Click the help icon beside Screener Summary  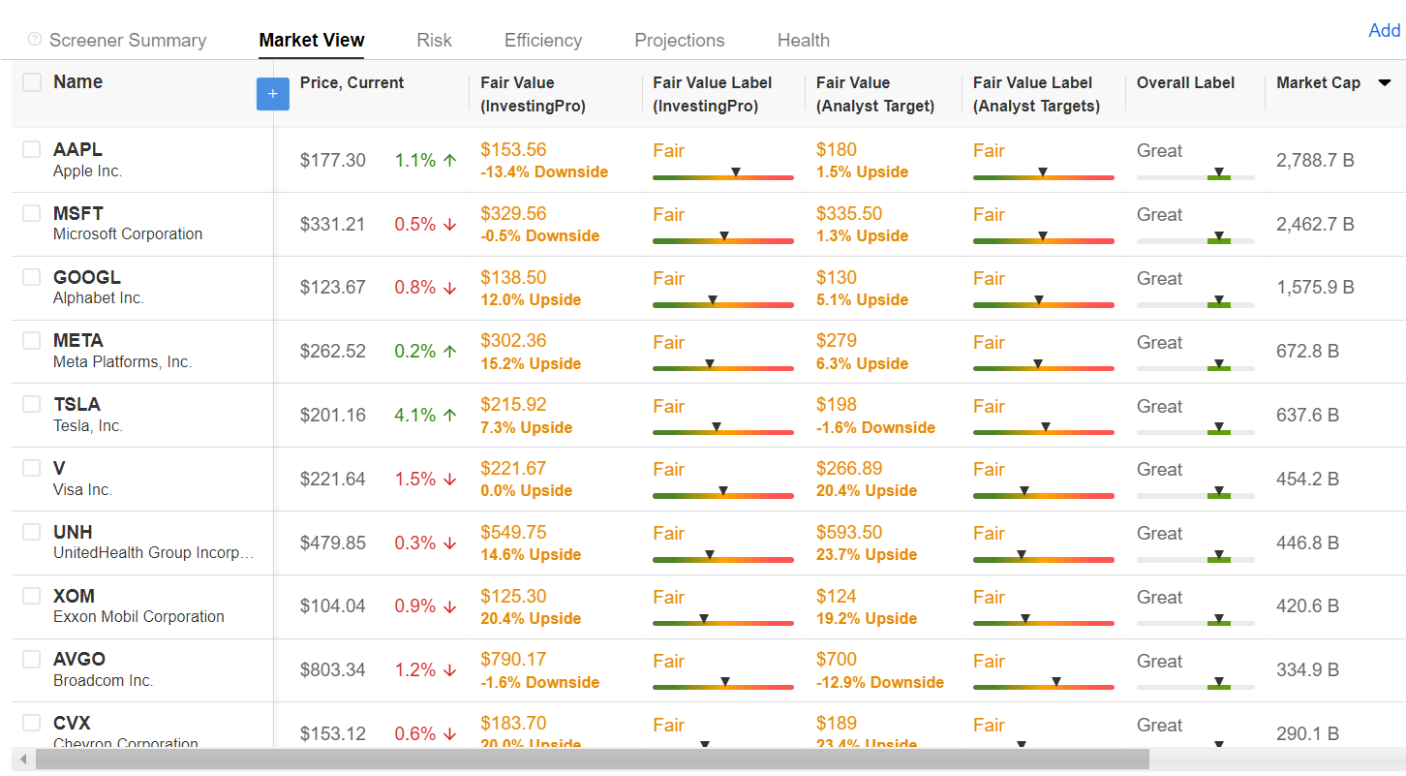pos(35,40)
